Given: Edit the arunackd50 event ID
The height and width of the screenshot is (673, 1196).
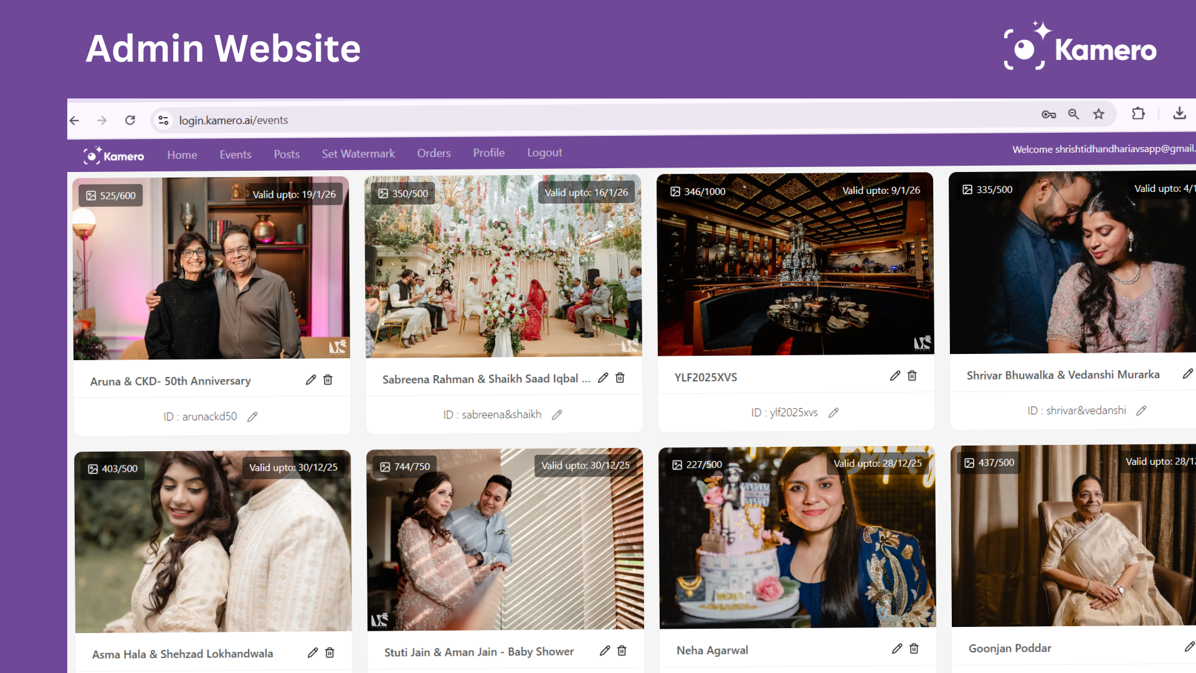Looking at the screenshot, I should 252,416.
